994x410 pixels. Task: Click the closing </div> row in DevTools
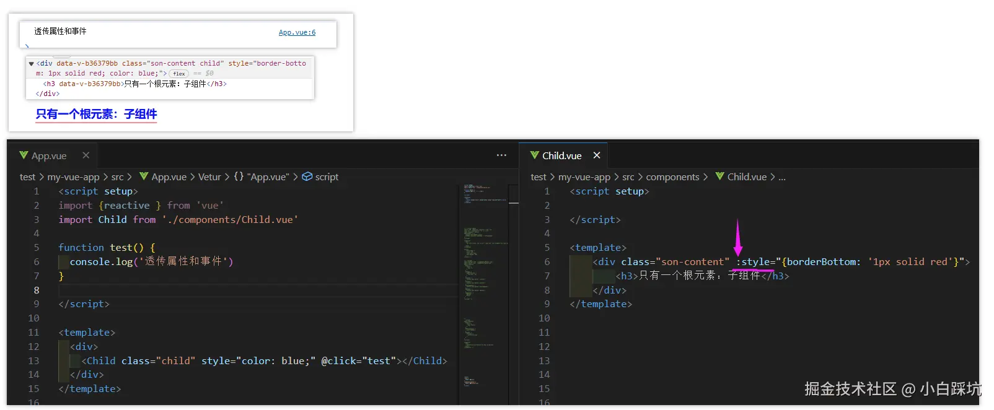pyautogui.click(x=48, y=94)
